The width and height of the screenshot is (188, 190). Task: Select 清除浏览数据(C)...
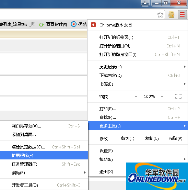pos(44,147)
